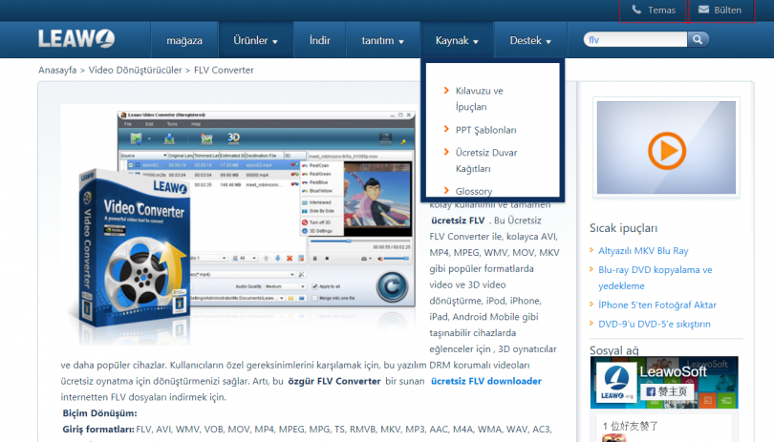This screenshot has height=442, width=774.
Task: Open the mağaza menu
Action: 184,40
